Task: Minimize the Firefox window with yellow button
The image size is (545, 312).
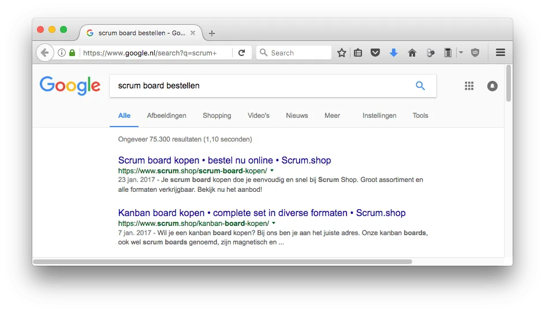Action: click(x=52, y=29)
